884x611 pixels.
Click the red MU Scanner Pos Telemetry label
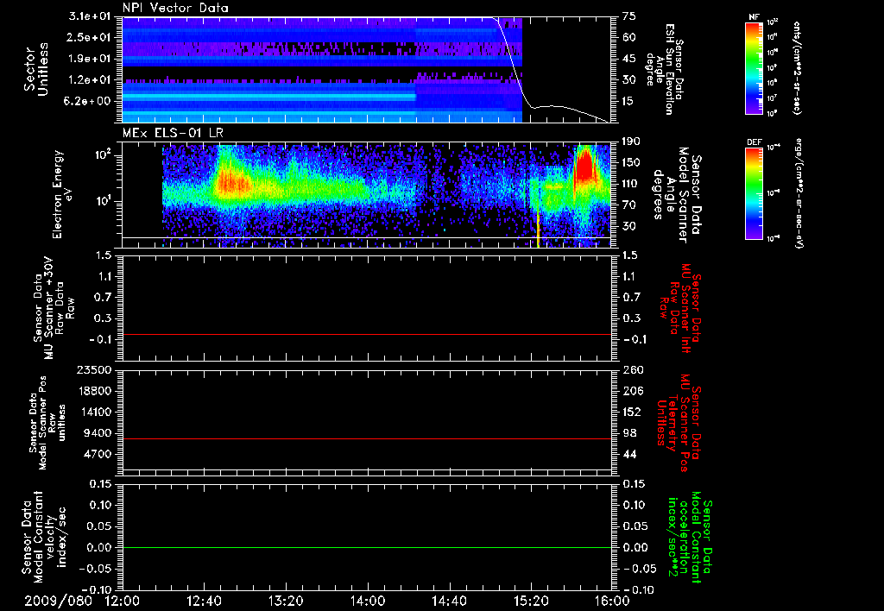679,423
